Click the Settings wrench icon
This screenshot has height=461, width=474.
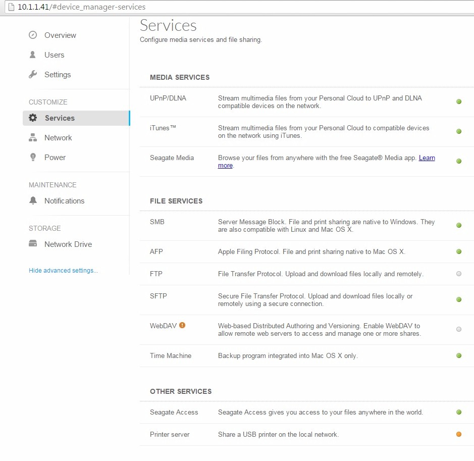coord(33,74)
